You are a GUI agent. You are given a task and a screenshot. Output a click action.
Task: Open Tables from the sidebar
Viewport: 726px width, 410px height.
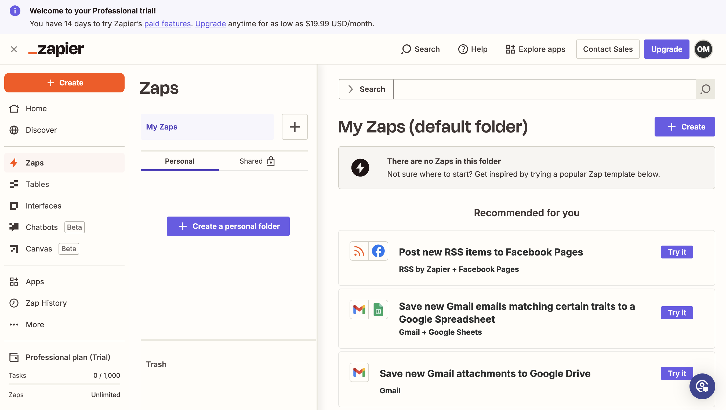[x=37, y=184]
